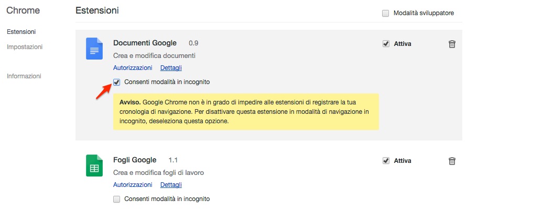Click the yellow Avviso warning box
The image size is (542, 212).
point(245,111)
